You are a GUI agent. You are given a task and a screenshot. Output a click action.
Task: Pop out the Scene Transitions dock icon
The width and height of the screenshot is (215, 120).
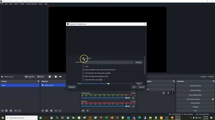click(x=174, y=81)
